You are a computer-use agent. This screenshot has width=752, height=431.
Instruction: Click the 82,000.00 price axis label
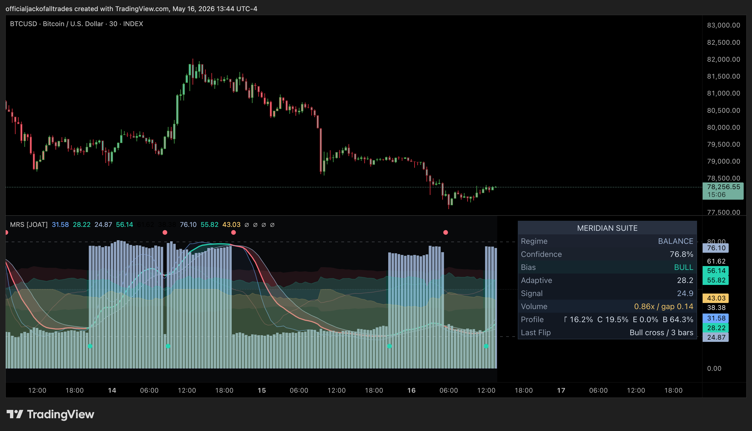tap(723, 59)
